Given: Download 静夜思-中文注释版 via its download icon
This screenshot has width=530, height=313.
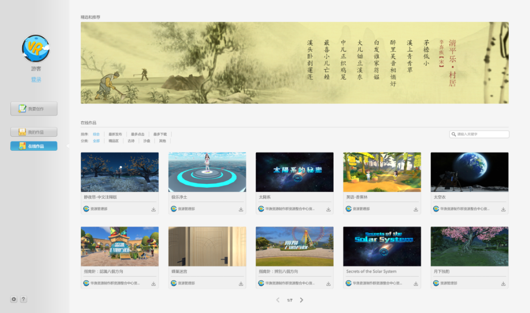Looking at the screenshot, I should coord(153,209).
